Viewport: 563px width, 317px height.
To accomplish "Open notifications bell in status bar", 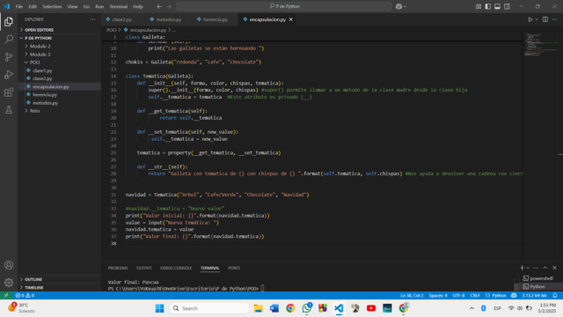I will click(555, 296).
